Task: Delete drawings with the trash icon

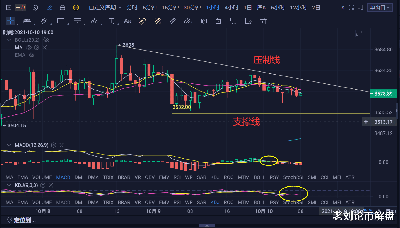Action: 263,21
